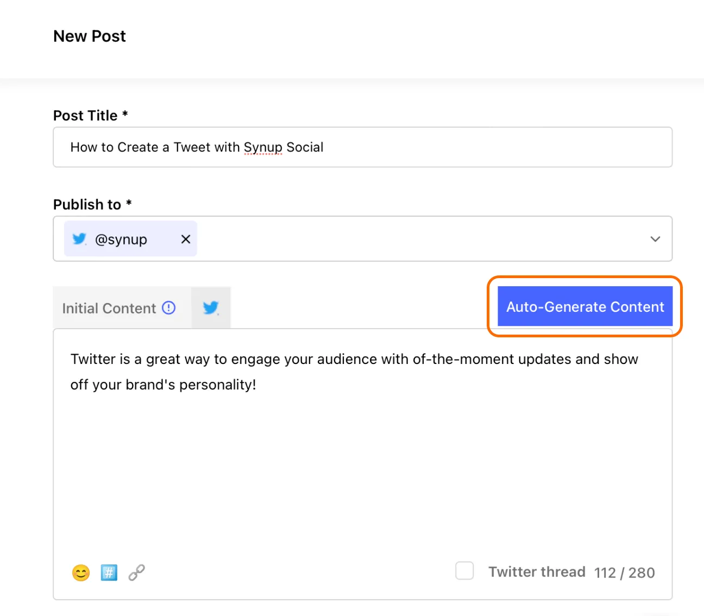
Task: Remove the @synup account chip
Action: 186,239
